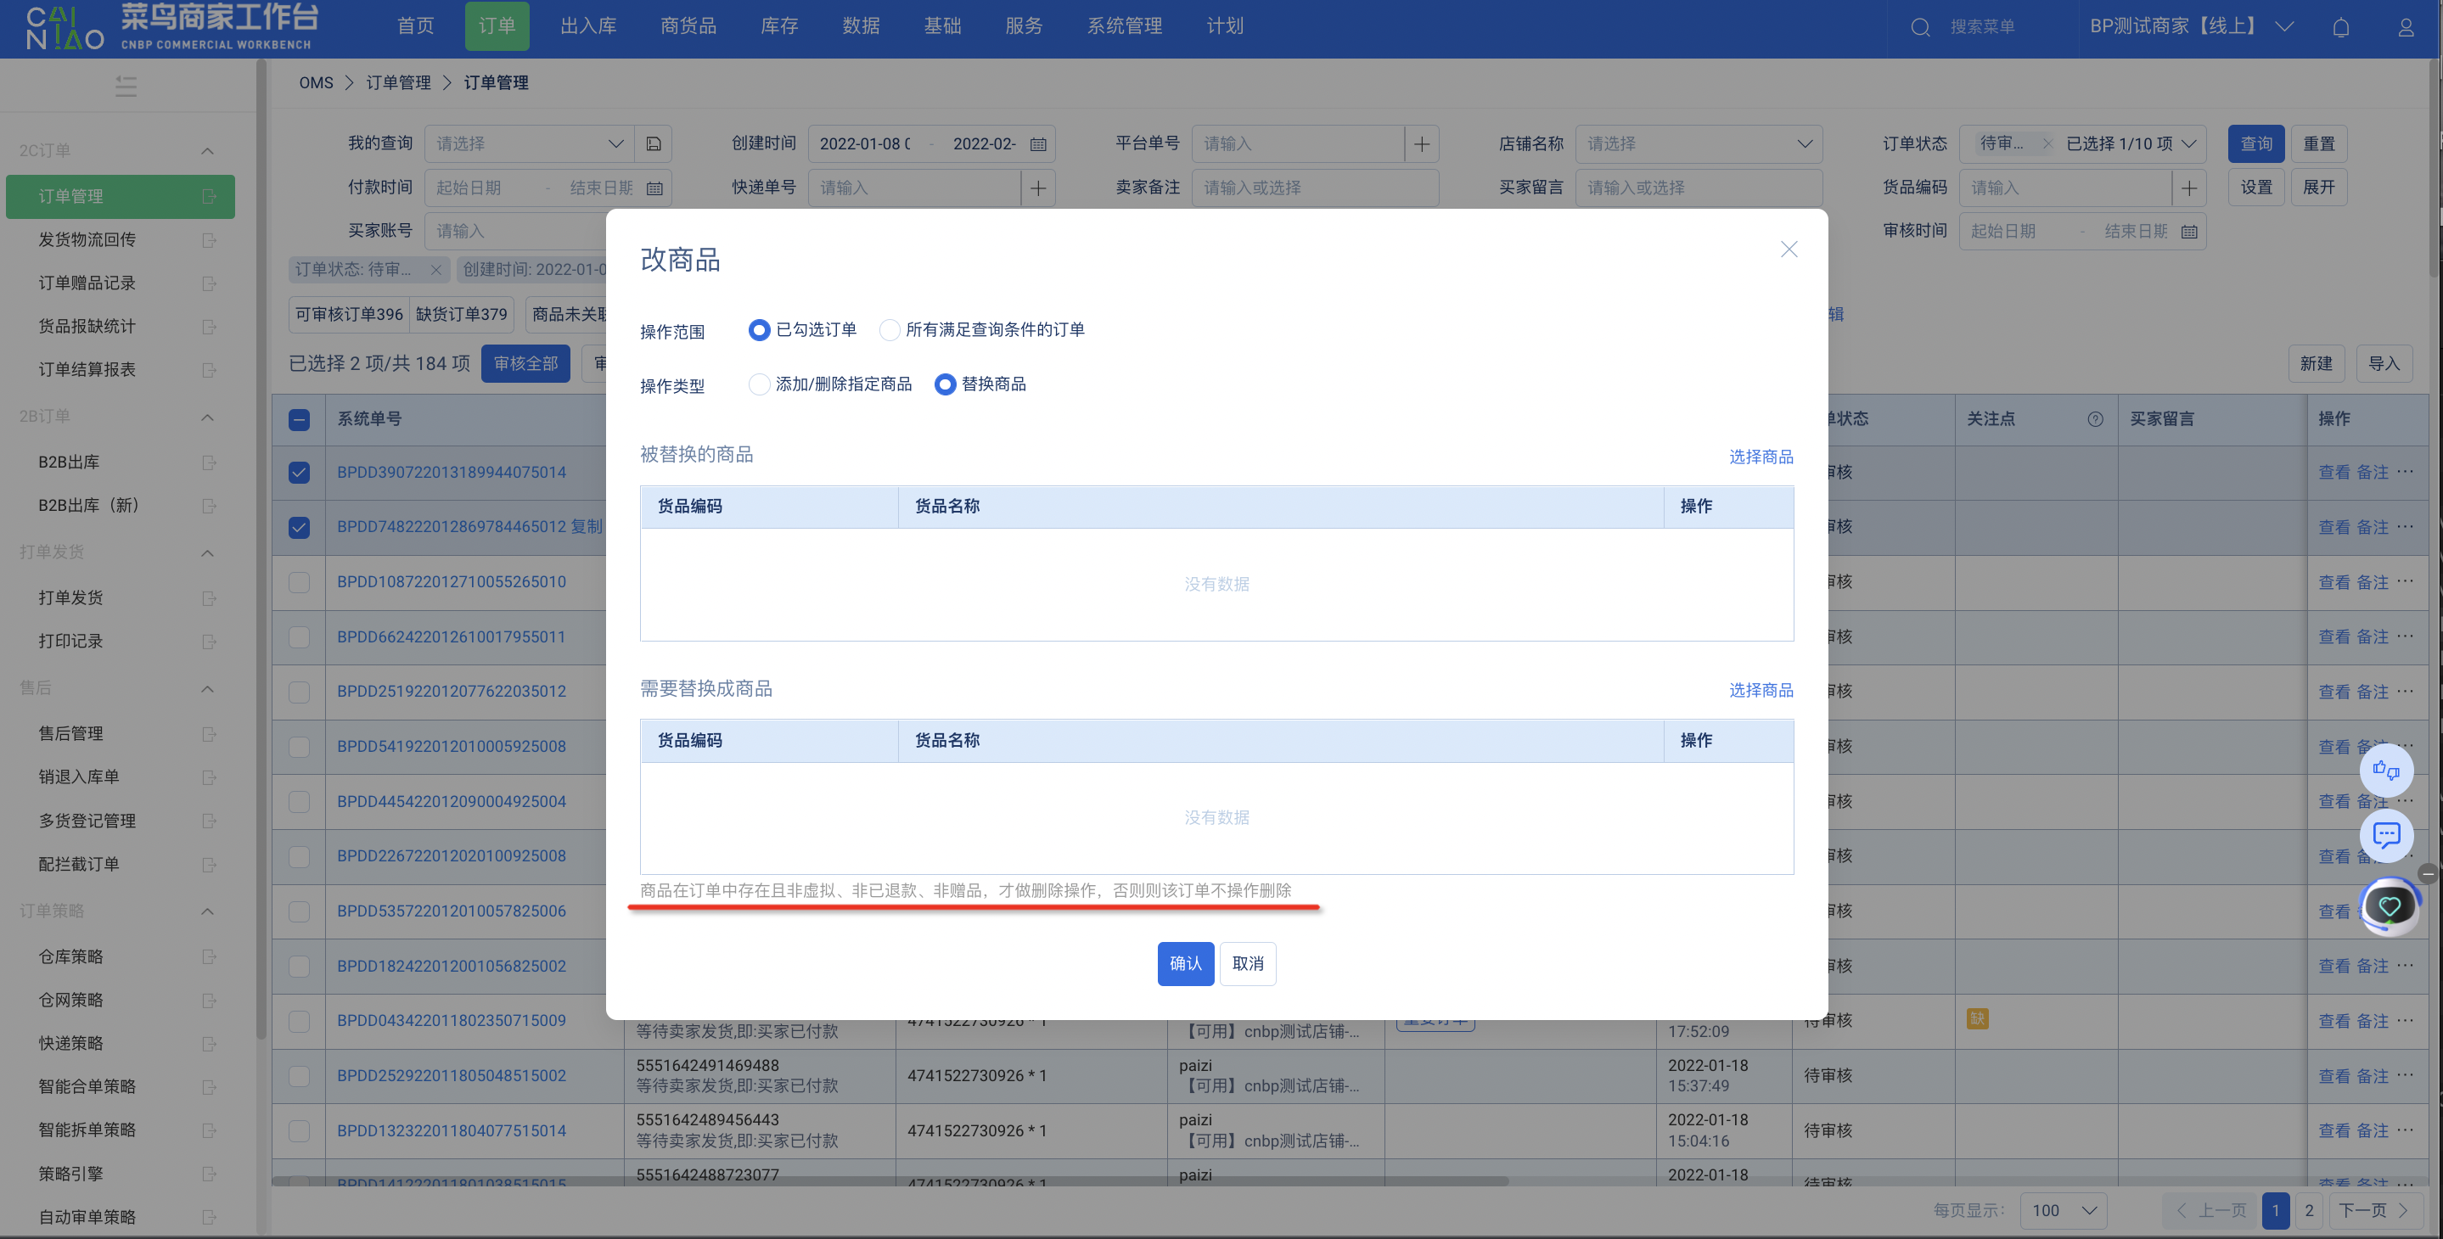Uncheck order BPDD390722013189944075014
The height and width of the screenshot is (1239, 2443).
coord(299,472)
